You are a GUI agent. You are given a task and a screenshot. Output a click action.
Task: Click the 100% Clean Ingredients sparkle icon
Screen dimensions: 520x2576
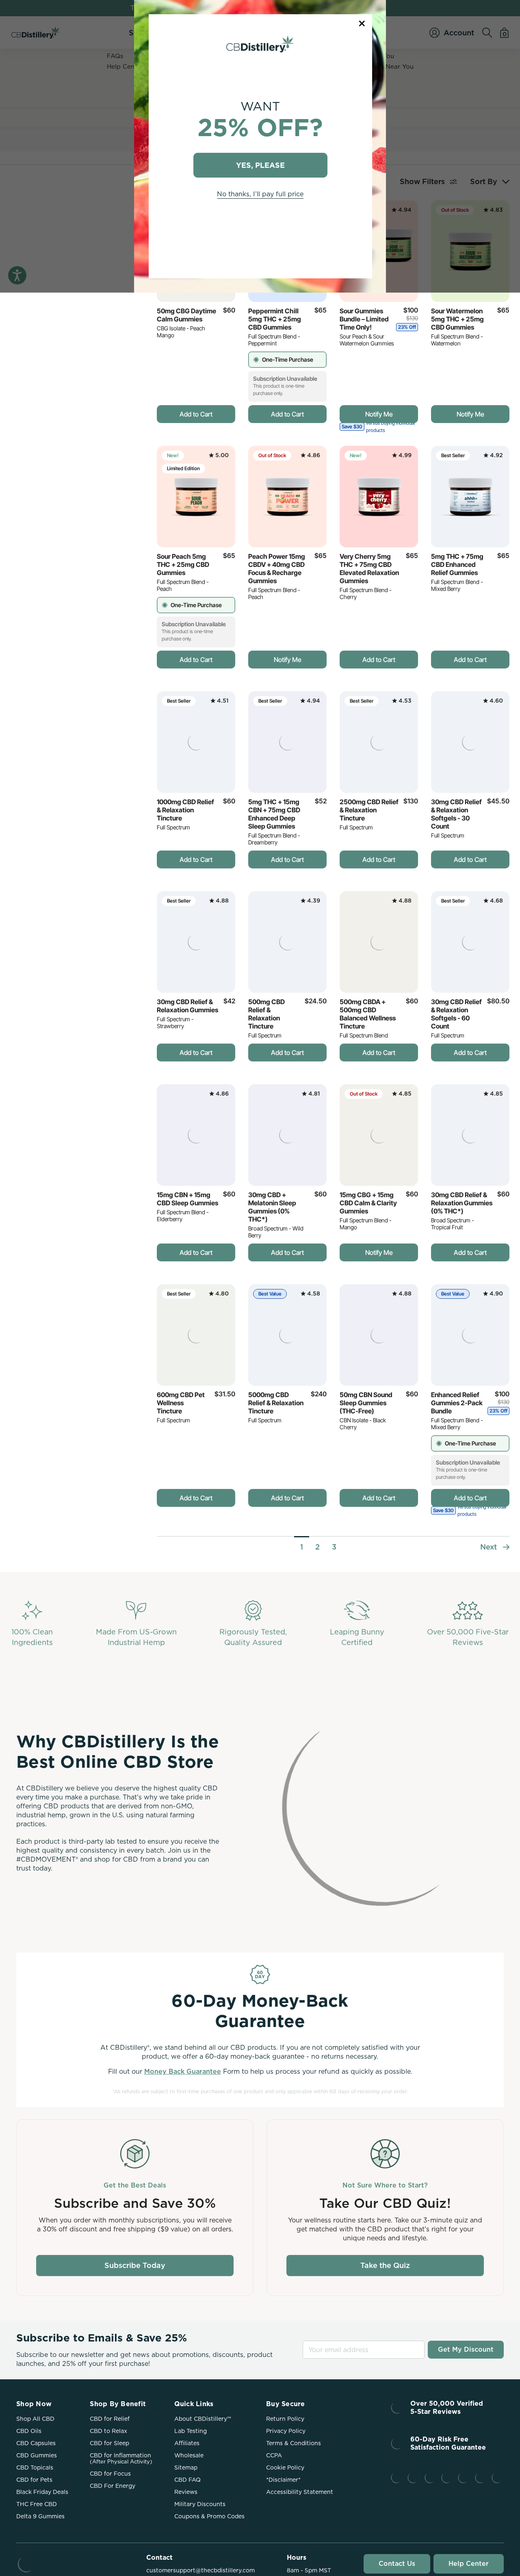point(32,1610)
